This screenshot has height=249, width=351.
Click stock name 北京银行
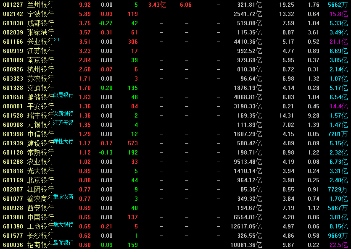coord(40,180)
